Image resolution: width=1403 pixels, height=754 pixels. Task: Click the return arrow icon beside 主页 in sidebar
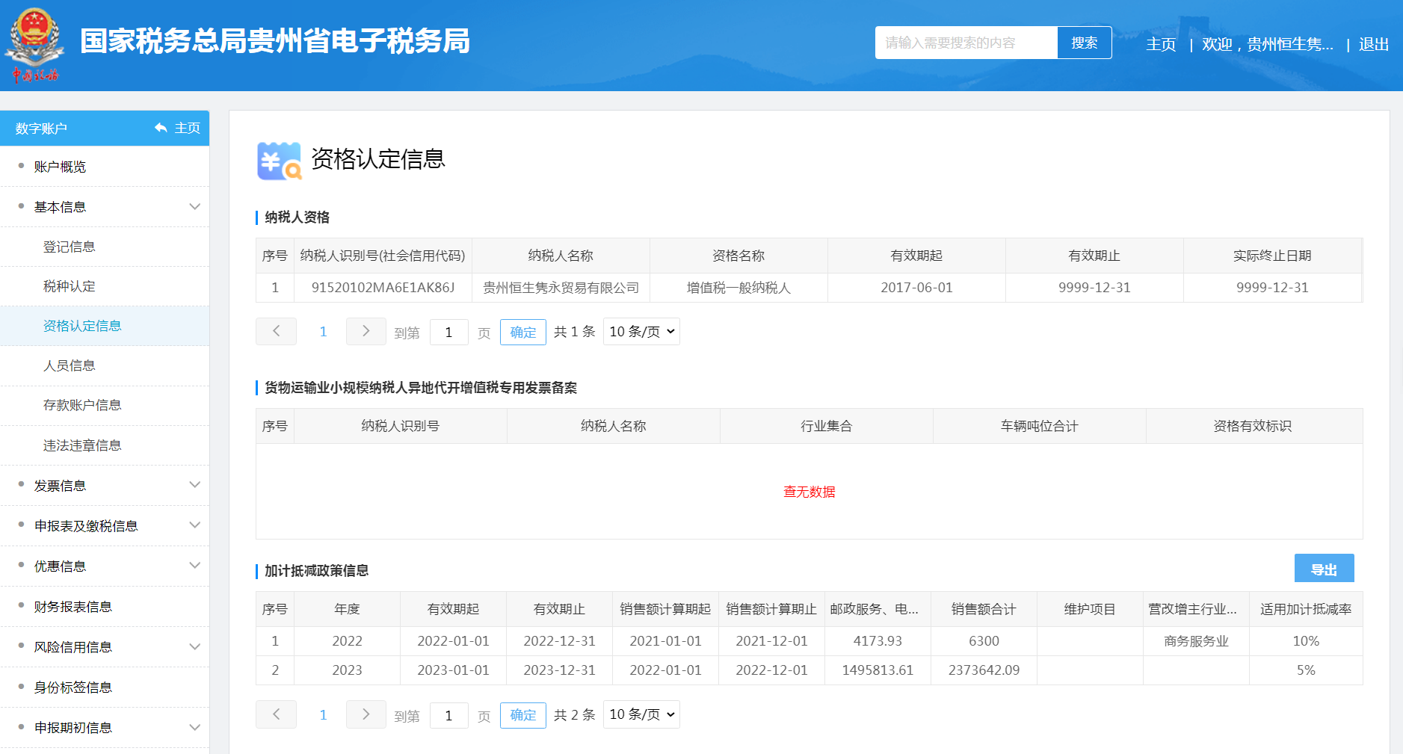pos(161,128)
